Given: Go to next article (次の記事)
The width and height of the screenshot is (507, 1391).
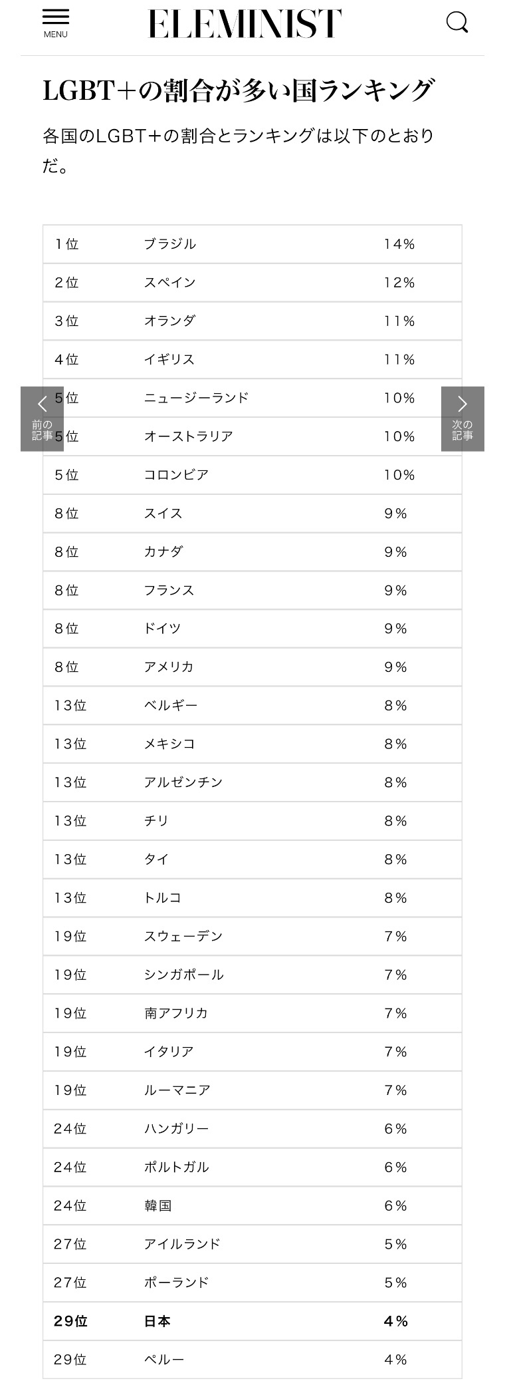Looking at the screenshot, I should pos(462,418).
